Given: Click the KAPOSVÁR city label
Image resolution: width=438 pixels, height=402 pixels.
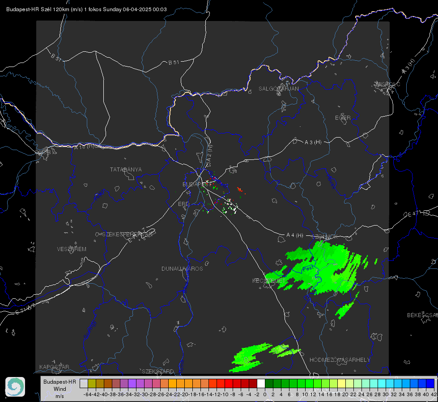Looking at the screenshot, I should coord(54,367).
